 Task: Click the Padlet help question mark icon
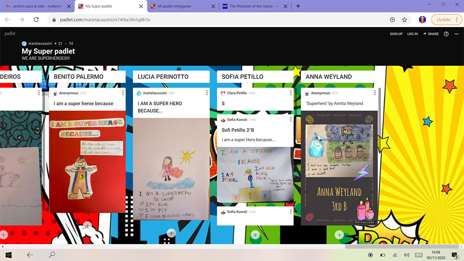point(446,34)
